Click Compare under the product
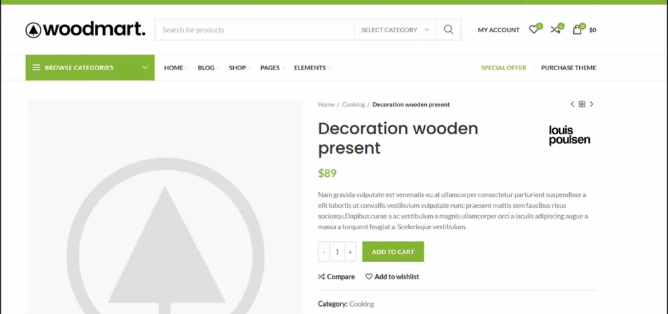 click(x=336, y=277)
